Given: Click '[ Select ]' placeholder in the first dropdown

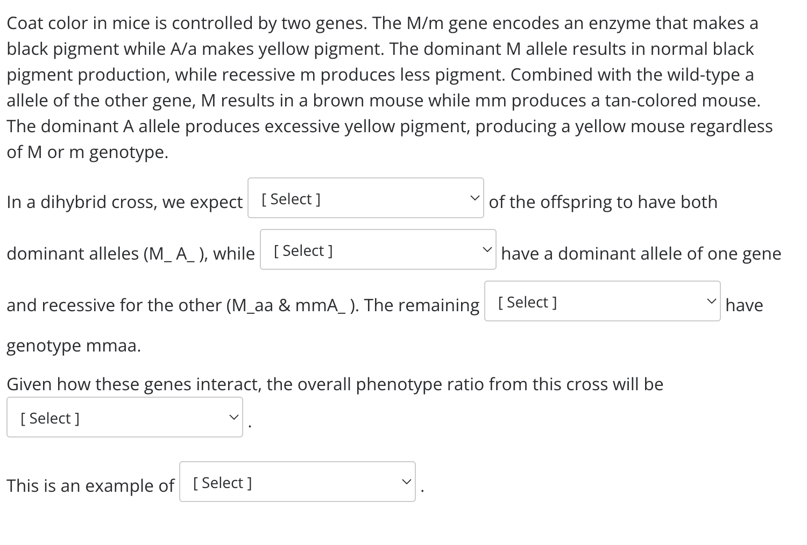Looking at the screenshot, I should click(291, 199).
